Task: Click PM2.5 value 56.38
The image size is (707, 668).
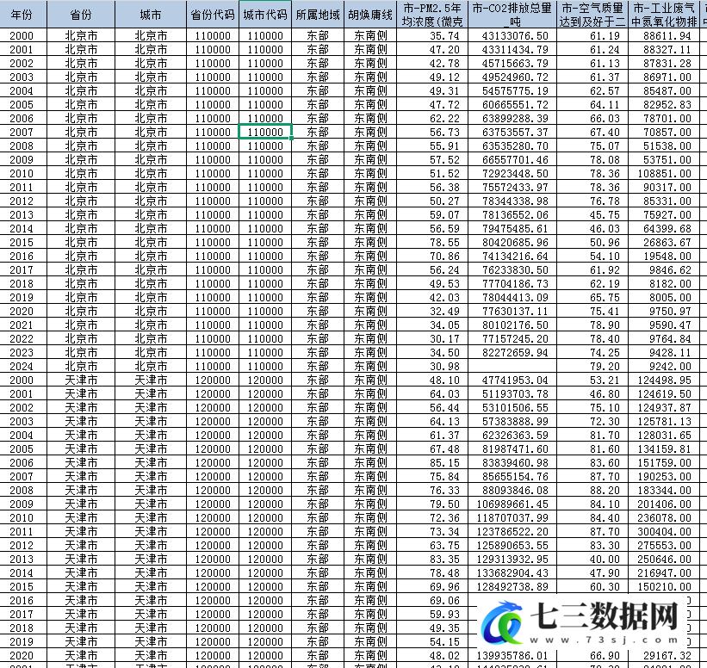Action: [432, 187]
